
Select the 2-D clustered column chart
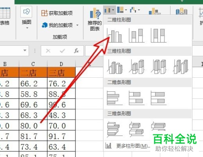point(115,36)
